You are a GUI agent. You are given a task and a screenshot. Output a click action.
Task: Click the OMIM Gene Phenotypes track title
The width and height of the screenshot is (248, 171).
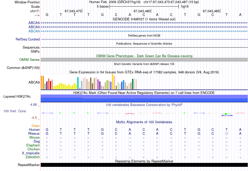point(144,56)
